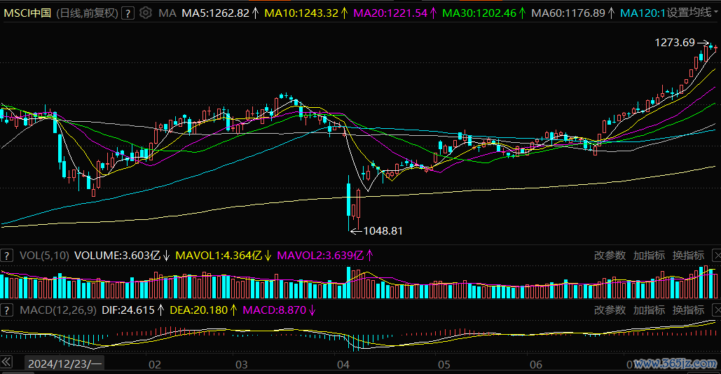Click the 2024/12/23 date label on timeline
This screenshot has width=721, height=374.
coord(64,364)
